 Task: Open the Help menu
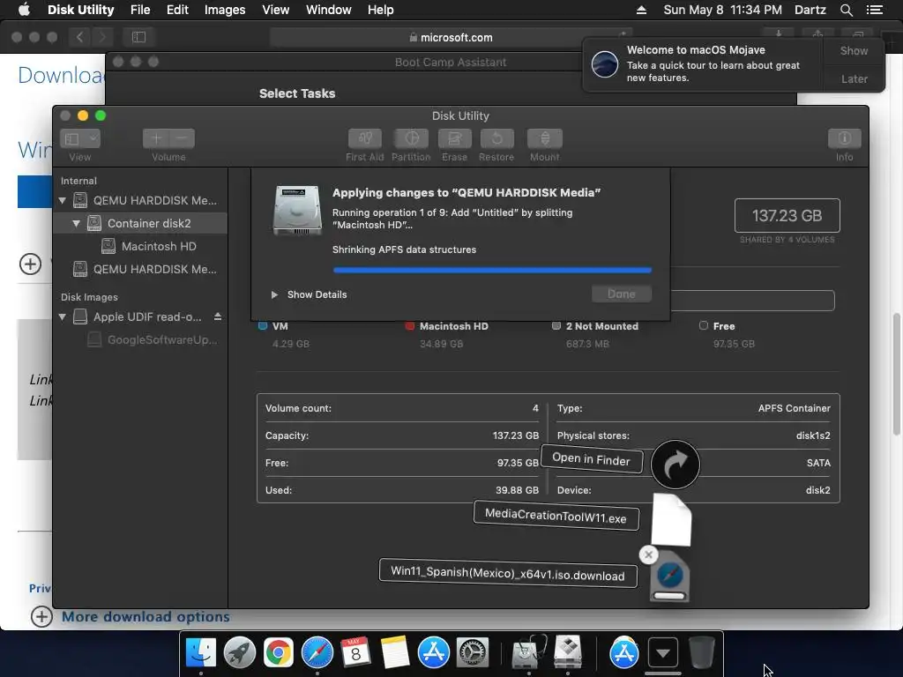pos(380,10)
